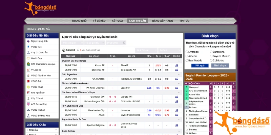The width and height of the screenshot is (271, 135).
Task: Select the Bayern Munich radio option
Action: [211, 56]
